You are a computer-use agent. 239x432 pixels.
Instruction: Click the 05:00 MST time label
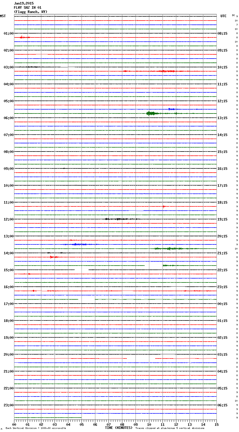tap(8, 101)
